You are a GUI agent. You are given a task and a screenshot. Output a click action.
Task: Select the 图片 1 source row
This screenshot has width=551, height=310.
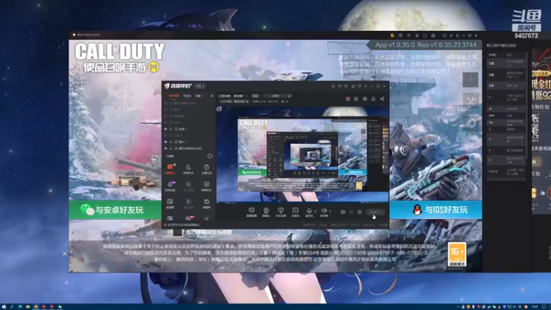189,142
